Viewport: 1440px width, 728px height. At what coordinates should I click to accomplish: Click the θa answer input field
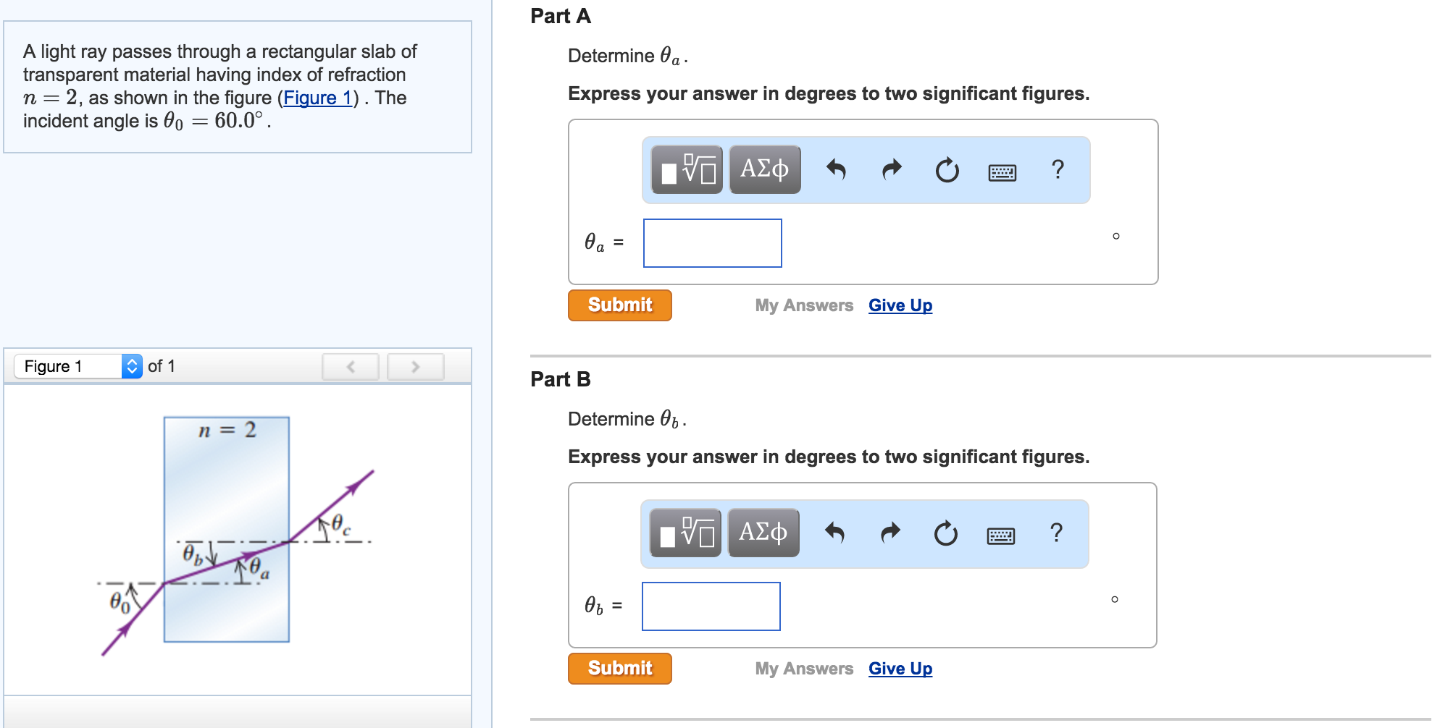tap(713, 243)
